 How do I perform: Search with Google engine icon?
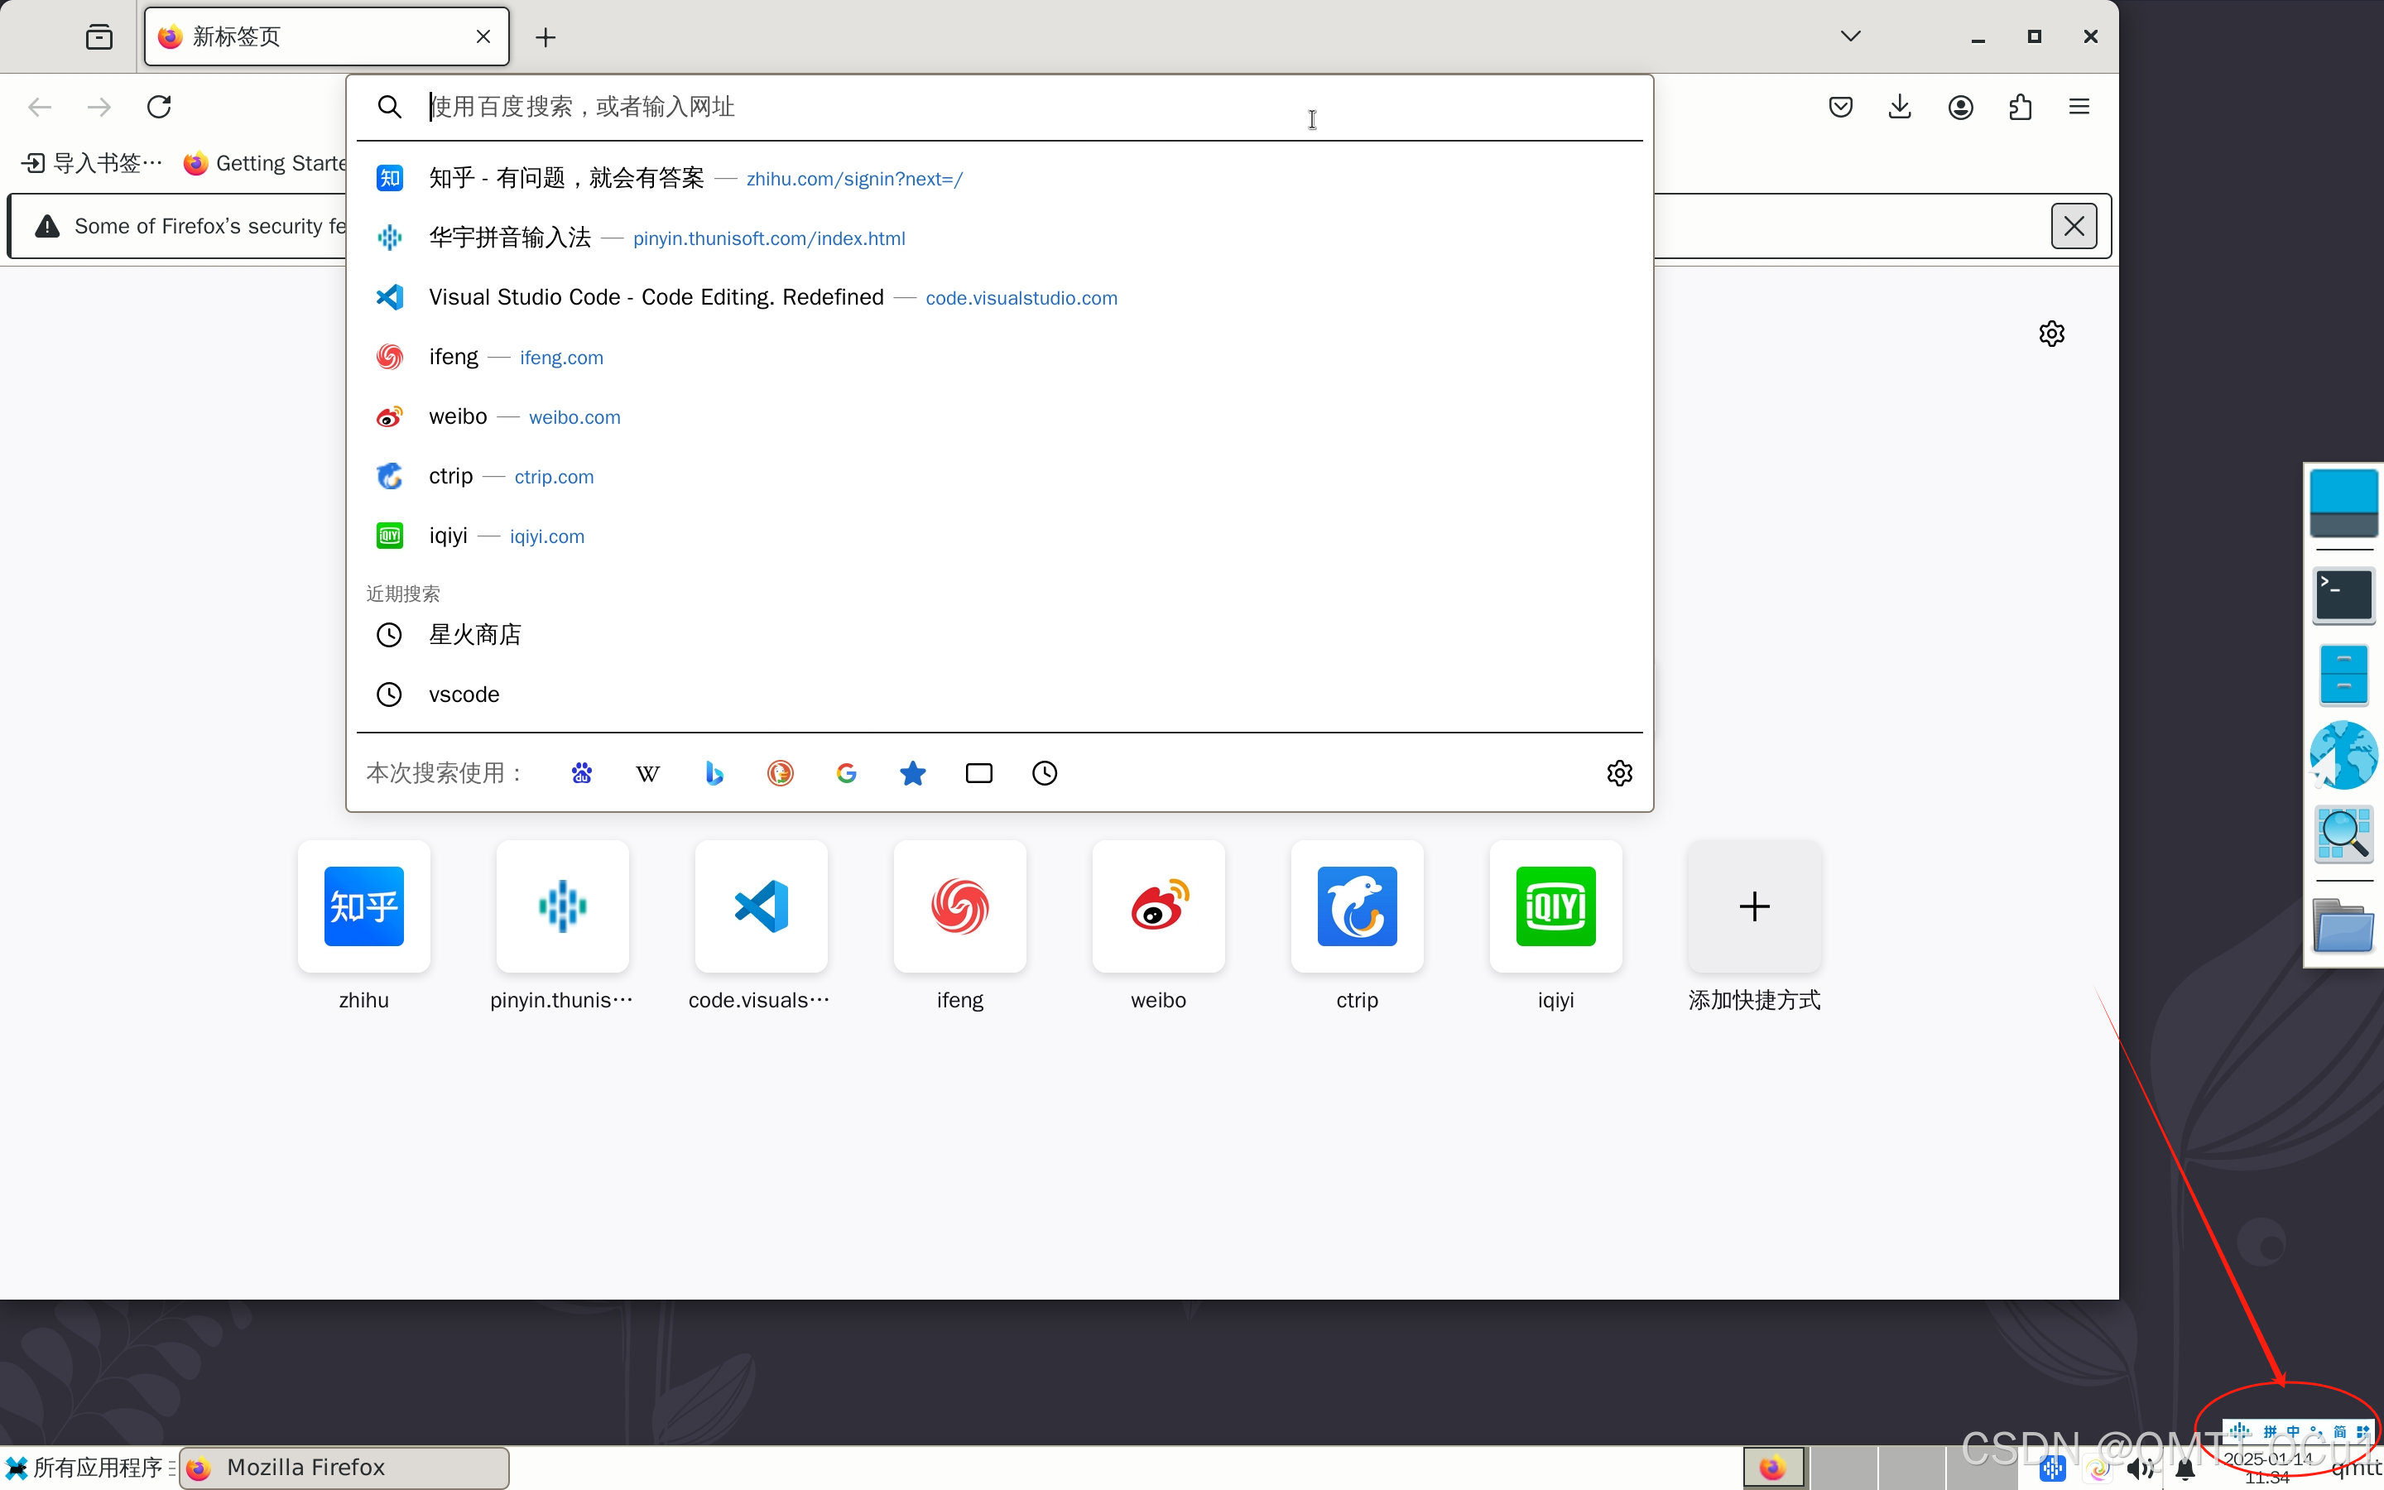846,774
